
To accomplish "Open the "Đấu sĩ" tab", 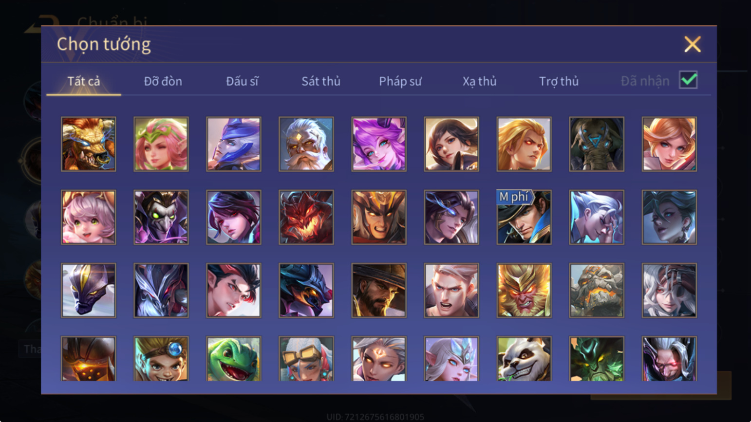I will (242, 81).
